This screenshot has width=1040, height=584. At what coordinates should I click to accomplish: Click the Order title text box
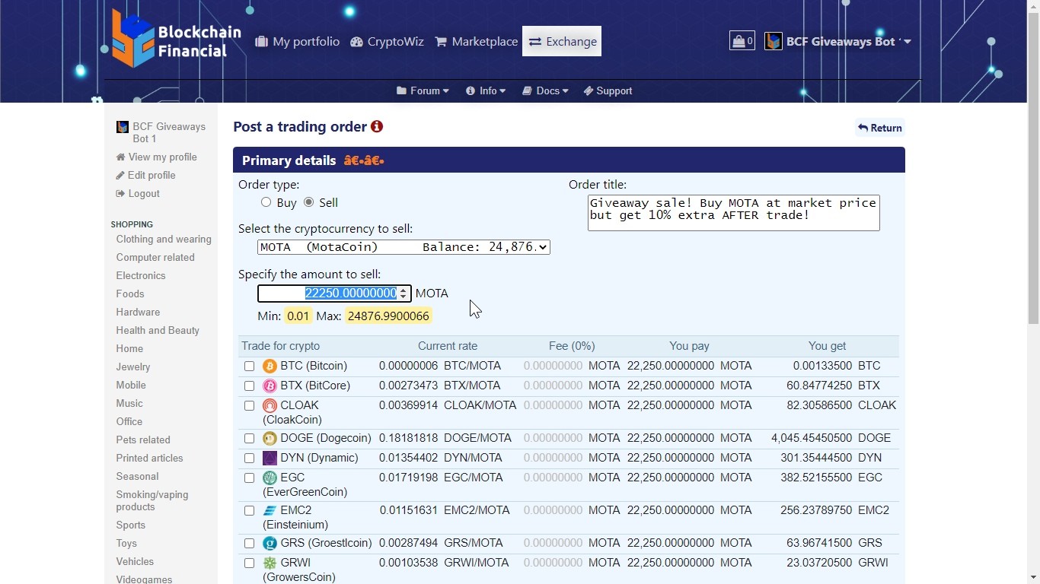click(x=733, y=213)
